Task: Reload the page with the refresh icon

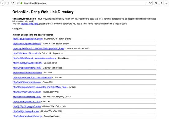Action: pyautogui.click(x=13, y=3)
